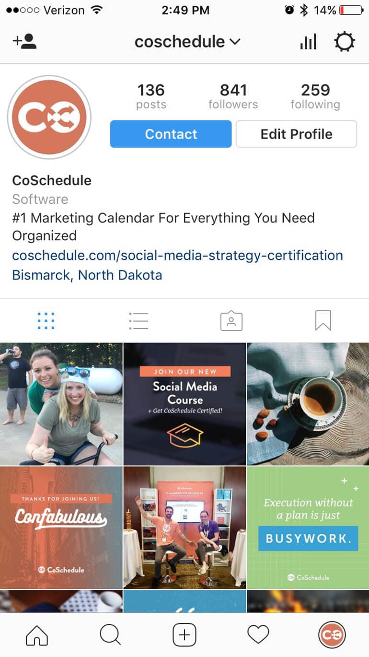Tap the new post plus icon
This screenshot has width=369, height=657.
184,635
